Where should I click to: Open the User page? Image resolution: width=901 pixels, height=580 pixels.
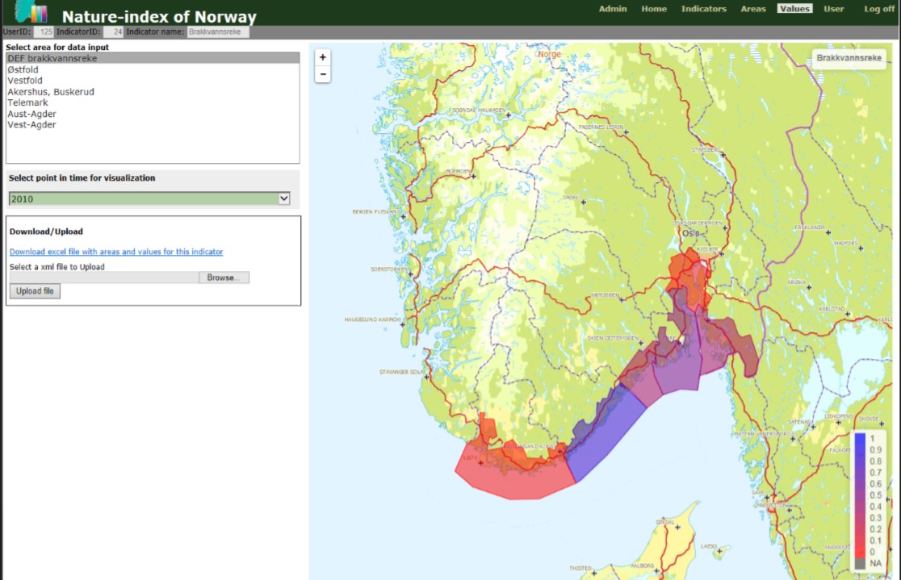833,9
